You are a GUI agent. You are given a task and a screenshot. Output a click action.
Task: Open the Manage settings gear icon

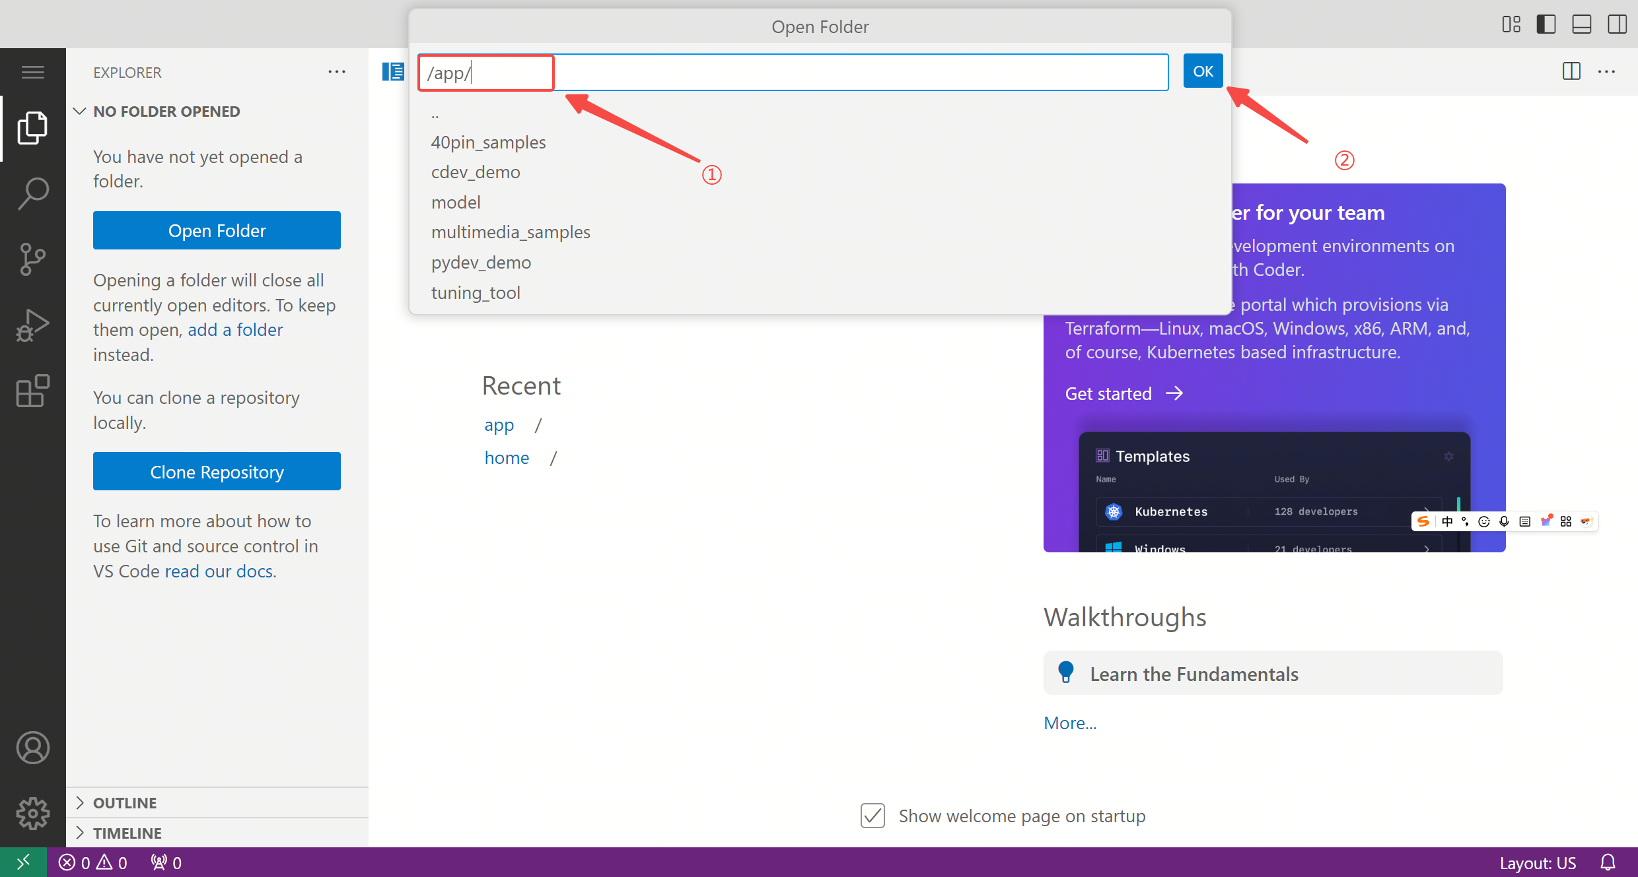click(32, 813)
